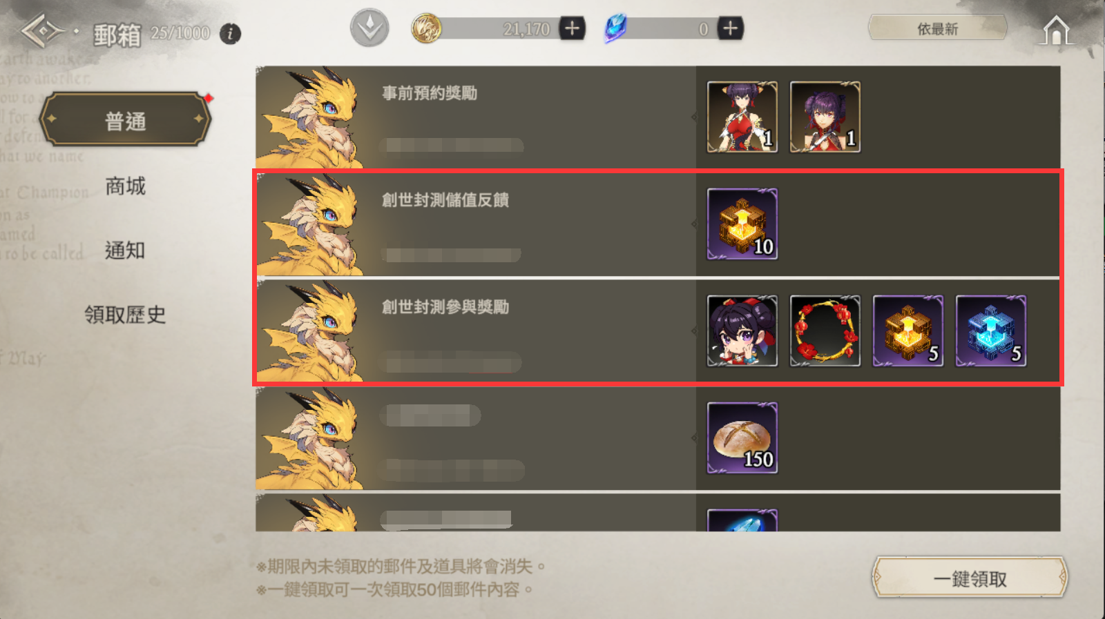
Task: Switch to the 通知 tab
Action: (125, 250)
